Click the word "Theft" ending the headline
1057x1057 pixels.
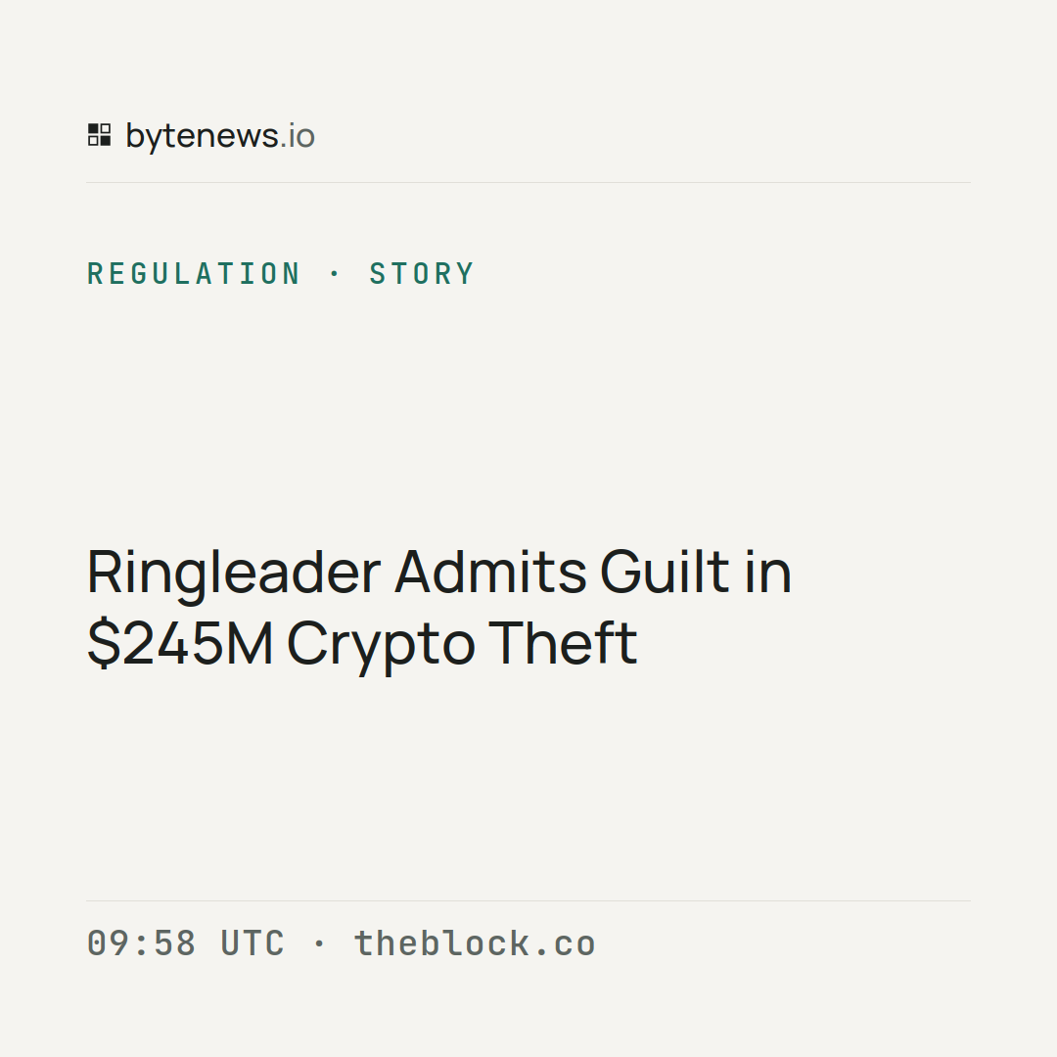[562, 642]
